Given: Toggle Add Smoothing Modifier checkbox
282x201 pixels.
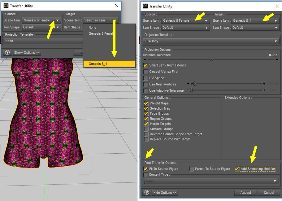Looking at the screenshot, I should (237, 169).
